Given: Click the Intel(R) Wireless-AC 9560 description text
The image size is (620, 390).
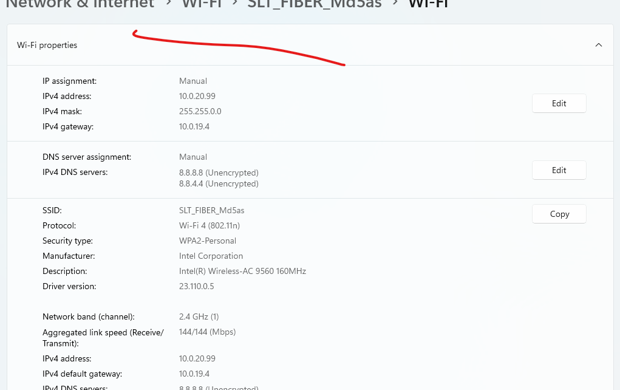Looking at the screenshot, I should [x=242, y=271].
